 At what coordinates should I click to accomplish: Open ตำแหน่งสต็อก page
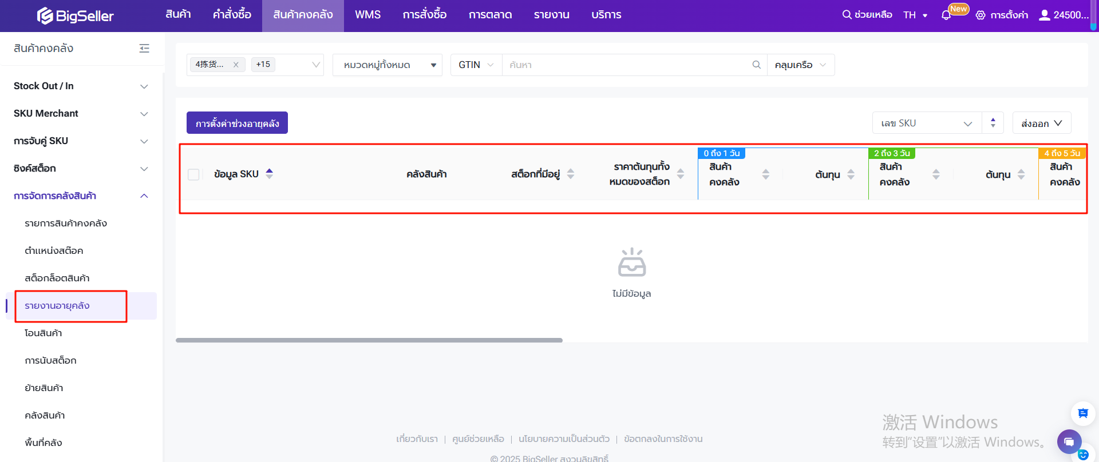coord(54,251)
